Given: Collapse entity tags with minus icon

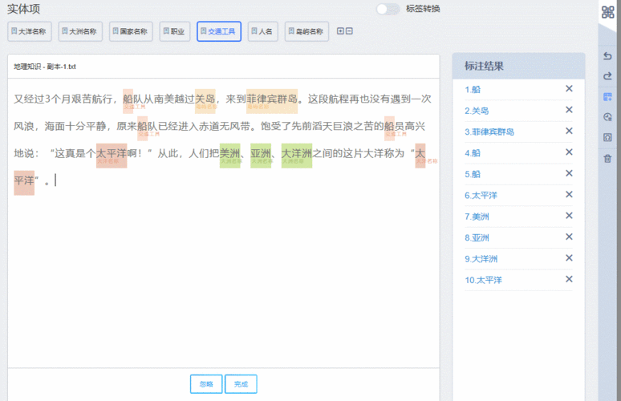Looking at the screenshot, I should point(349,31).
